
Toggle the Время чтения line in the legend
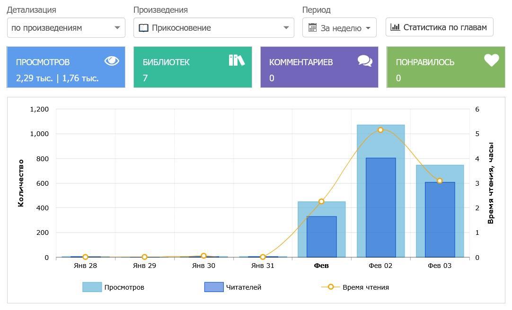pyautogui.click(x=355, y=287)
